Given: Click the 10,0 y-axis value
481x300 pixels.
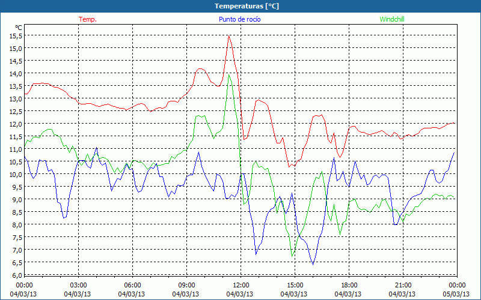Looking at the screenshot, I should click(16, 175).
